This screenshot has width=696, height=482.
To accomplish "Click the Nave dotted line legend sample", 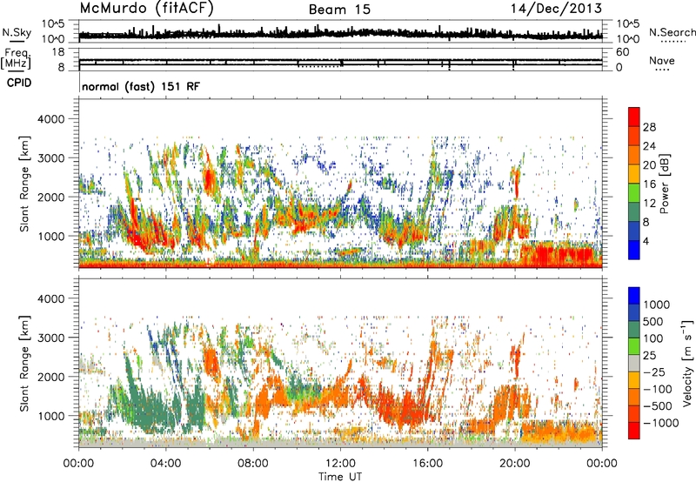I will (662, 70).
